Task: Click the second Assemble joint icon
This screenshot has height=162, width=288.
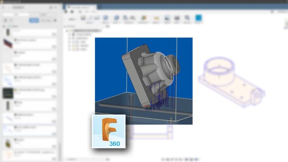Action: (133, 18)
